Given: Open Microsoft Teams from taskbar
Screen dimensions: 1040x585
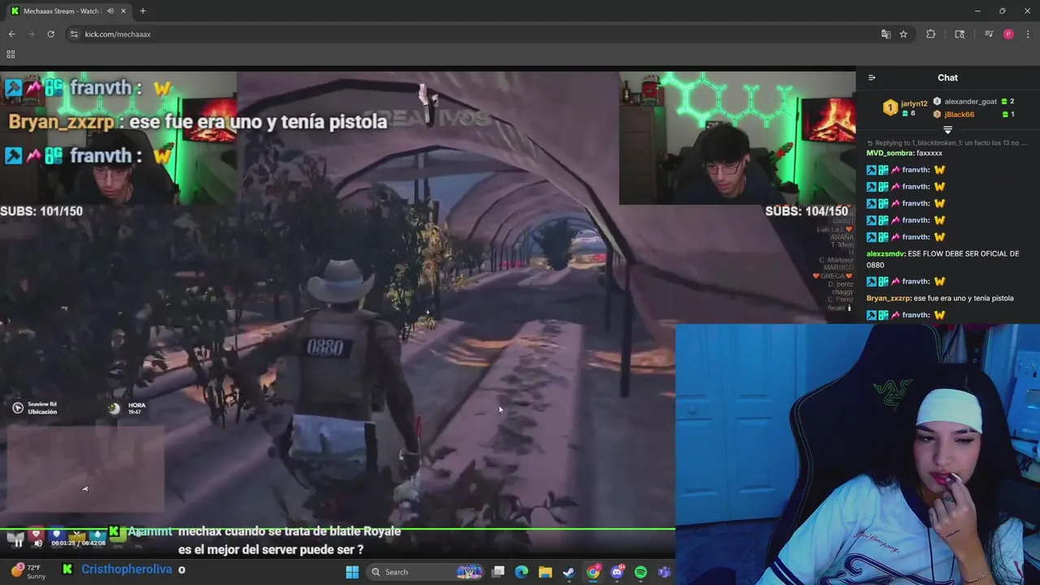Looking at the screenshot, I should [x=664, y=572].
